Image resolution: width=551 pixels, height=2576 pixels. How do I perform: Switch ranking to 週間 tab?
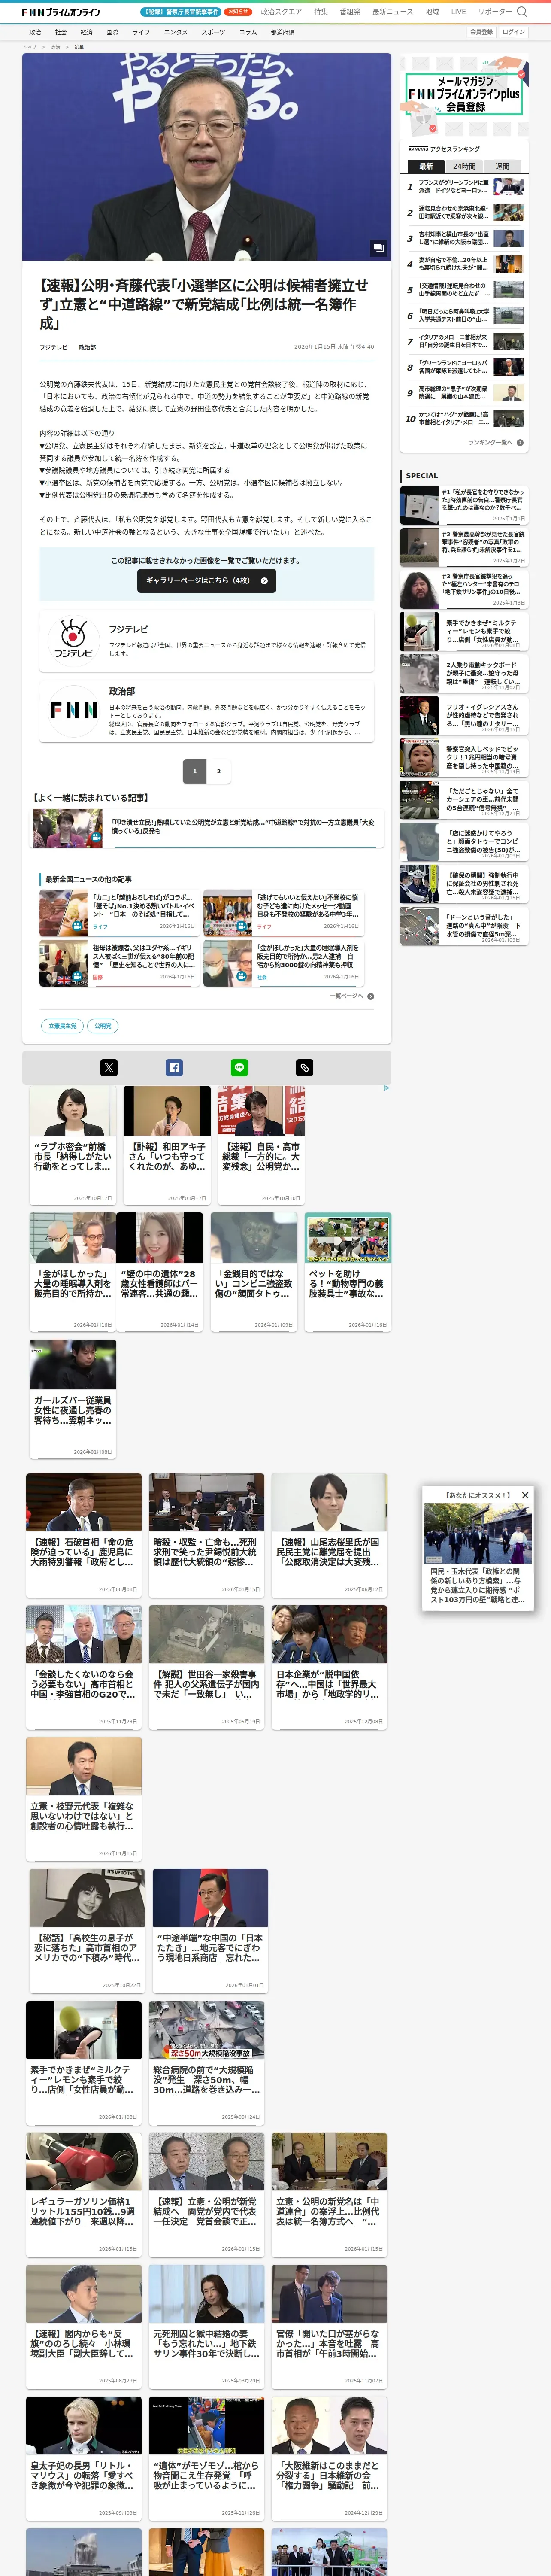pyautogui.click(x=502, y=166)
